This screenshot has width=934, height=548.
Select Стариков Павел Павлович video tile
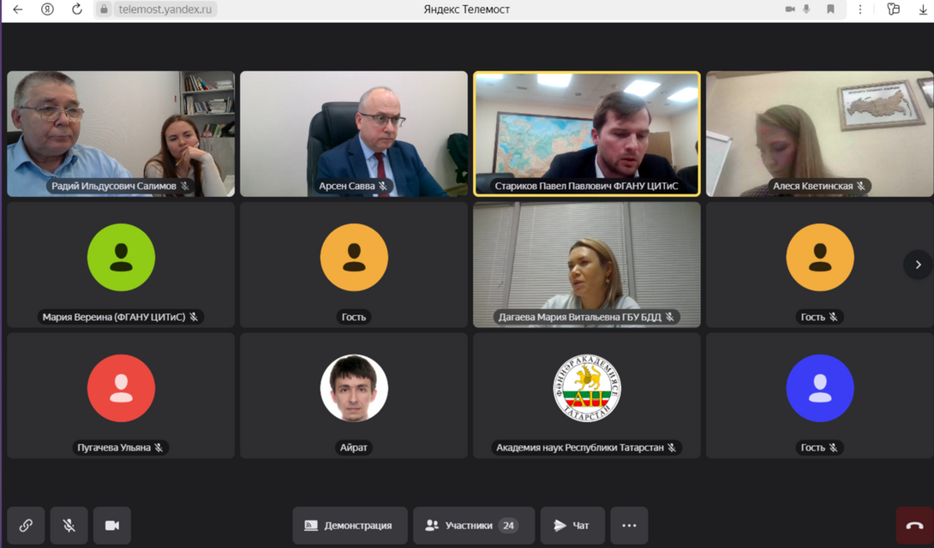point(586,134)
